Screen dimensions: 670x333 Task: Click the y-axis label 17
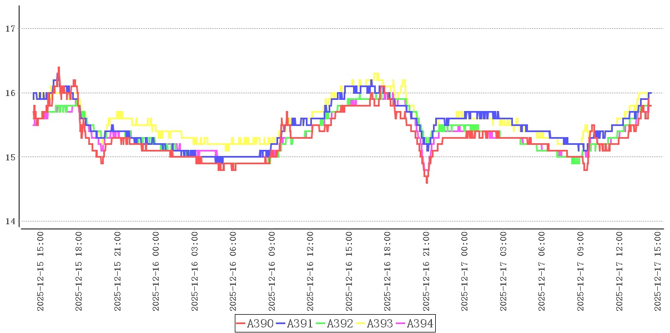tap(9, 28)
